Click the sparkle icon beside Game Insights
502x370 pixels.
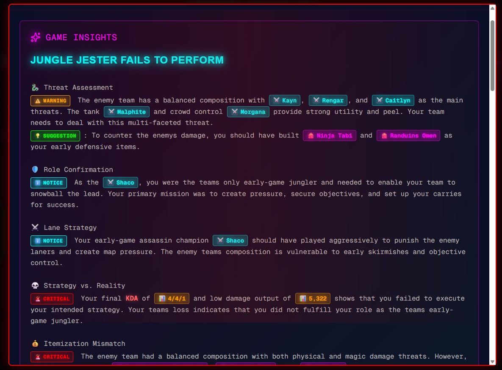[x=36, y=37]
